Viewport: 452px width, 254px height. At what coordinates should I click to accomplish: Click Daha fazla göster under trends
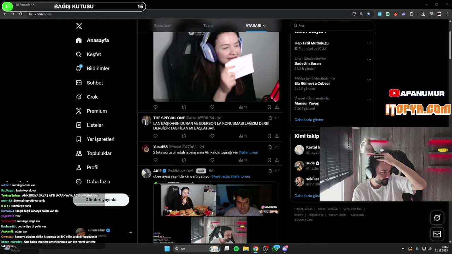(x=309, y=120)
